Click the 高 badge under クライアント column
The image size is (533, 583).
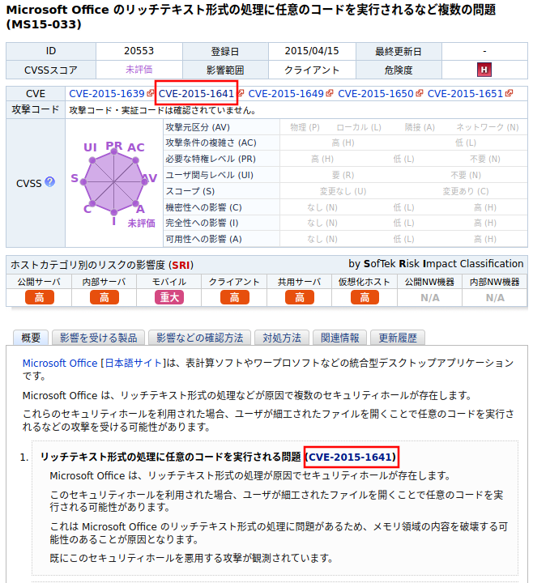235,297
